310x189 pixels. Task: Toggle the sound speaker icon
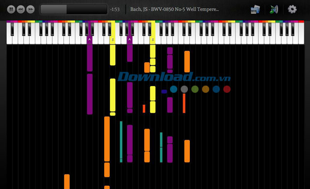(x=274, y=9)
